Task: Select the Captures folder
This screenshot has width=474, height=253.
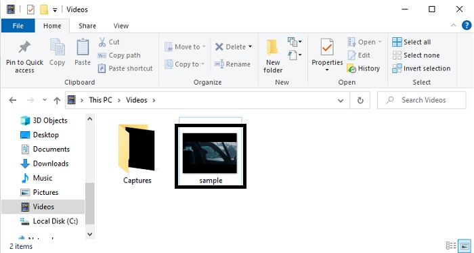Action: pyautogui.click(x=137, y=155)
